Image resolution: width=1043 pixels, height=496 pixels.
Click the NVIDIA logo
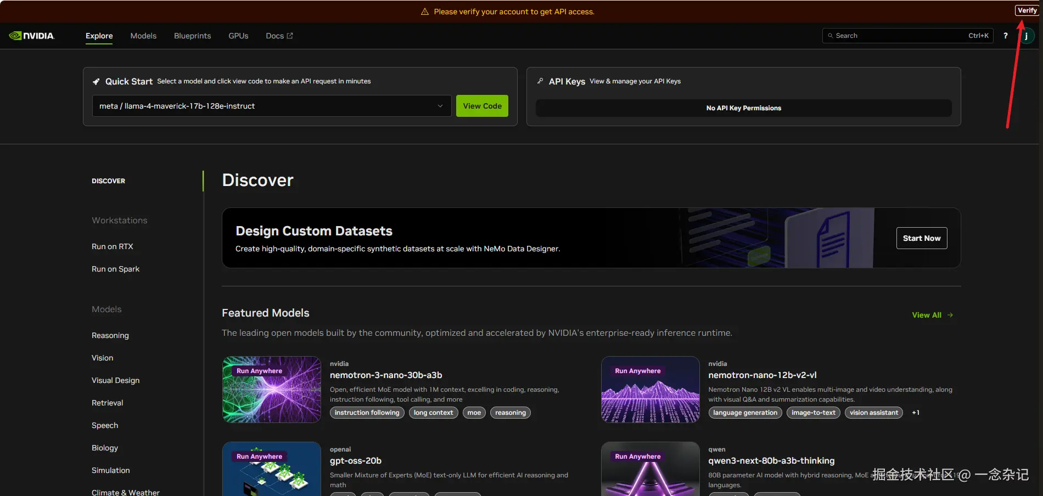[32, 36]
